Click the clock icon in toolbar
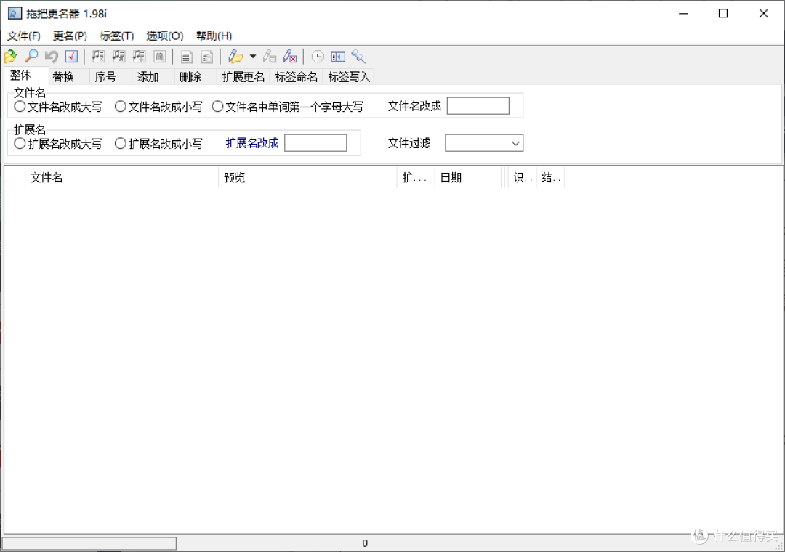 (x=318, y=56)
